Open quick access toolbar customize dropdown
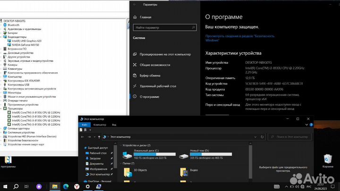 tap(90, 130)
